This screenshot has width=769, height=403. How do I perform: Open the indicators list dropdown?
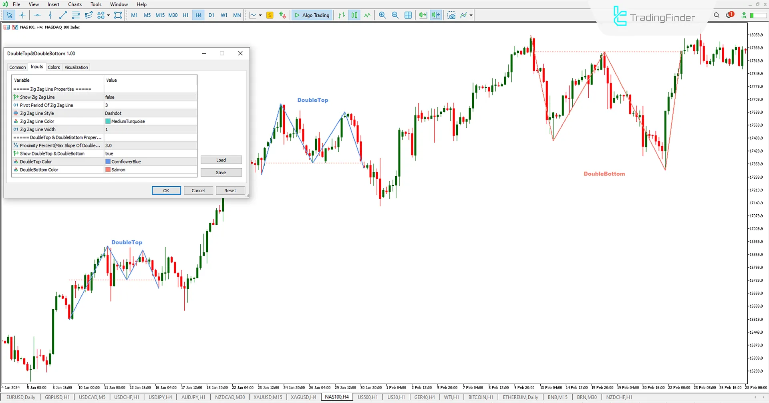coord(470,15)
